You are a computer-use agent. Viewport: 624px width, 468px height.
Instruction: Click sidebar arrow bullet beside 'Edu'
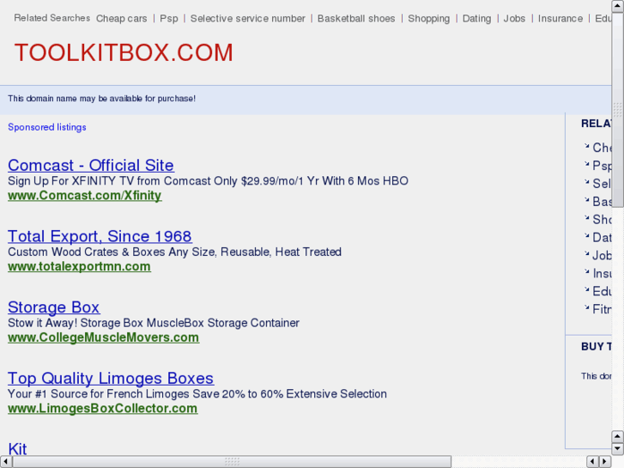coord(586,289)
